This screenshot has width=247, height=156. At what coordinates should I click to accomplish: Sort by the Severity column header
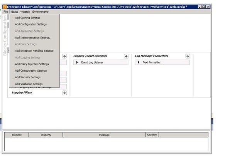(x=152, y=135)
